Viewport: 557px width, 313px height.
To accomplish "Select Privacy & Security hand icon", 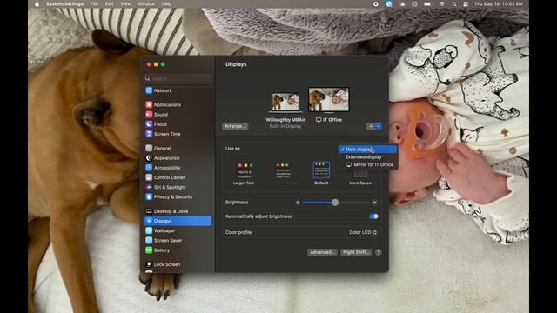I will [x=149, y=197].
